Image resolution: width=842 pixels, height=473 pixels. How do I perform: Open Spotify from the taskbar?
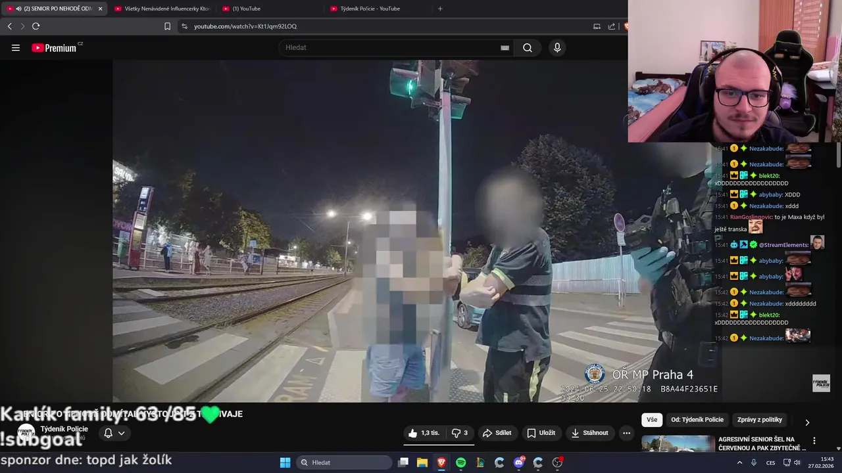click(461, 462)
